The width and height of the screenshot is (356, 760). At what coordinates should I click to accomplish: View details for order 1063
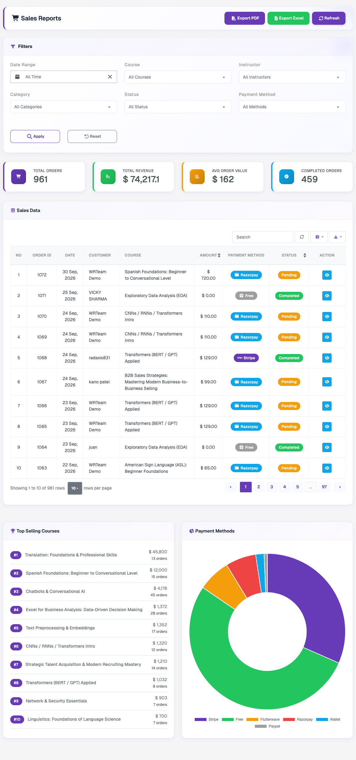pyautogui.click(x=327, y=468)
